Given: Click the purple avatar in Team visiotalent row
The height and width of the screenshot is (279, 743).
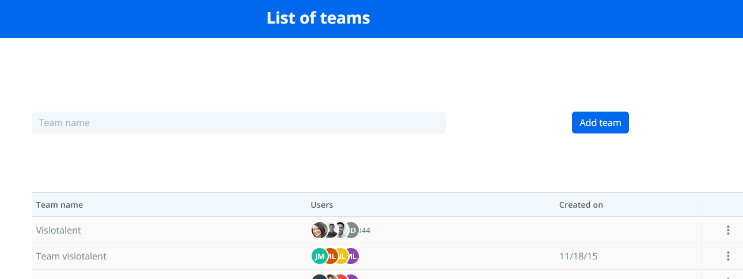Looking at the screenshot, I should coord(352,256).
